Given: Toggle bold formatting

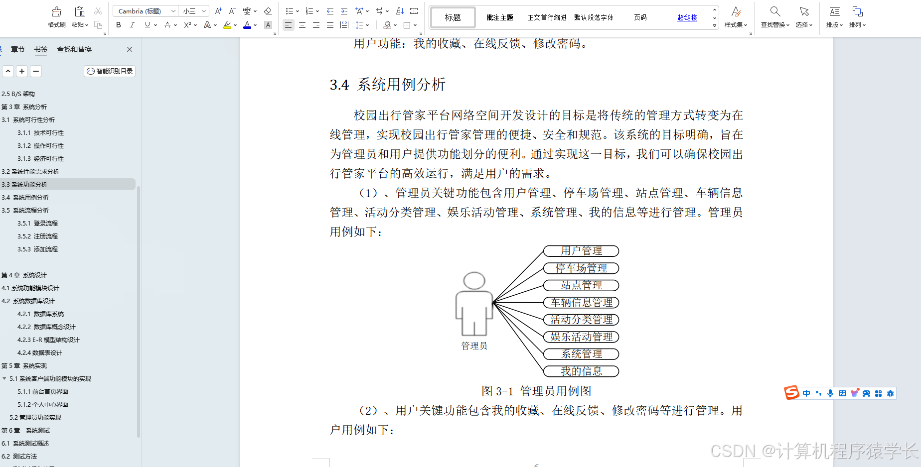Looking at the screenshot, I should coord(119,25).
